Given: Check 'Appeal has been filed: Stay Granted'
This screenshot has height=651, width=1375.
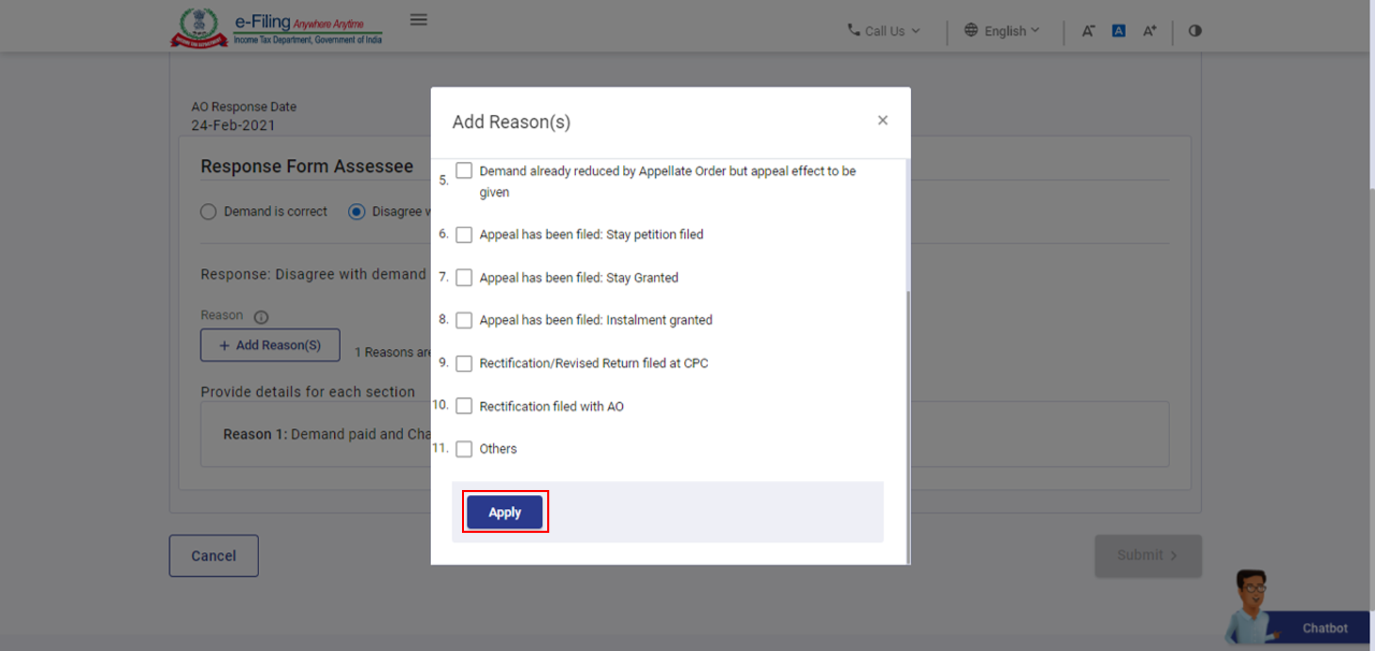Looking at the screenshot, I should (464, 278).
